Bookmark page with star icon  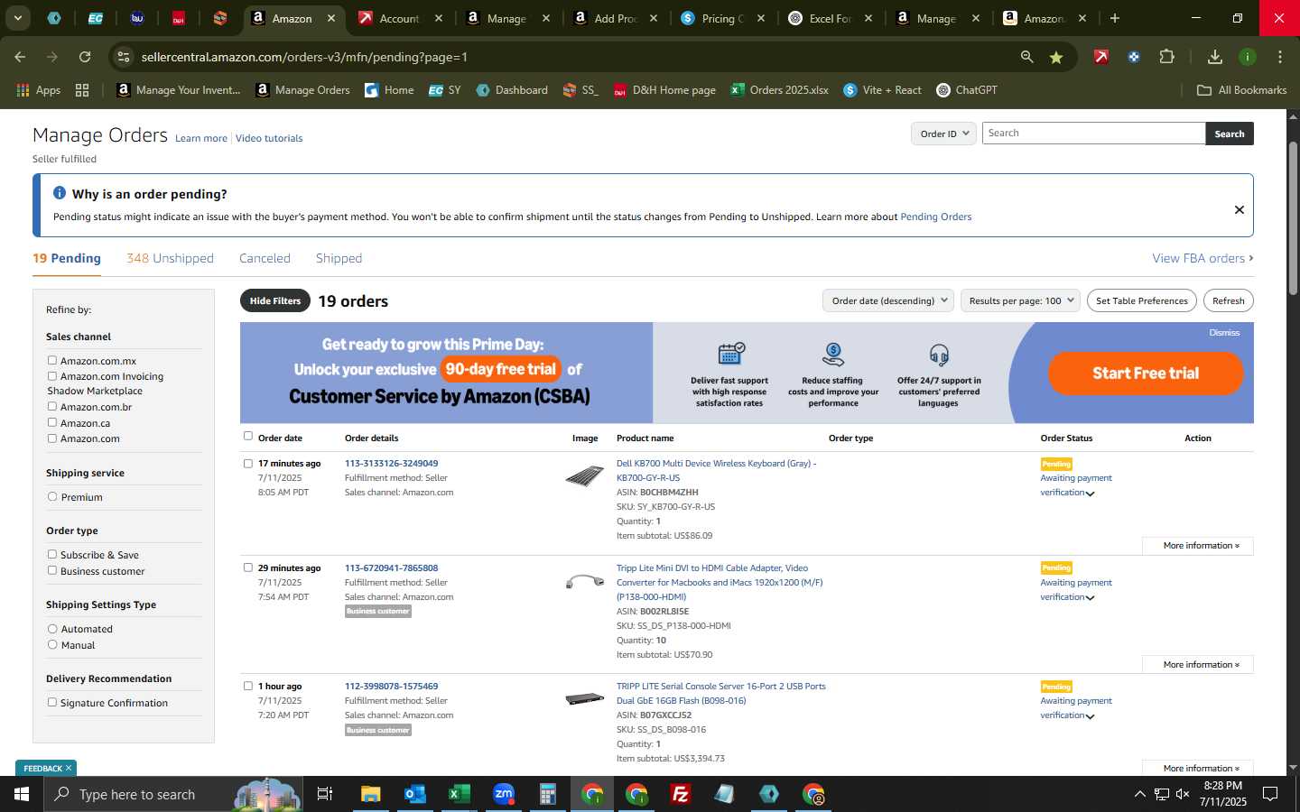tap(1056, 57)
